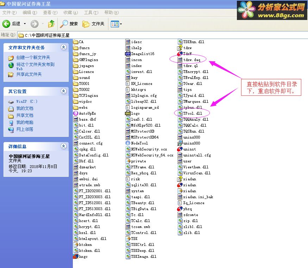The image size is (308, 268).
Task: Select the TCPlugins folder icon
Action: [x=76, y=95]
